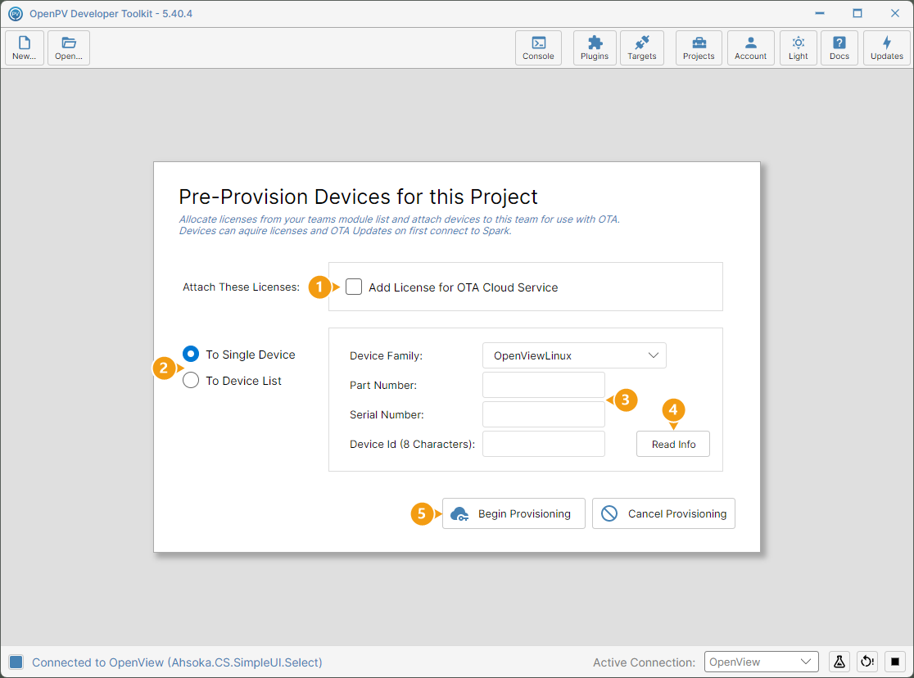Click the Pre-Provision Devices heading
The width and height of the screenshot is (914, 678).
point(358,197)
